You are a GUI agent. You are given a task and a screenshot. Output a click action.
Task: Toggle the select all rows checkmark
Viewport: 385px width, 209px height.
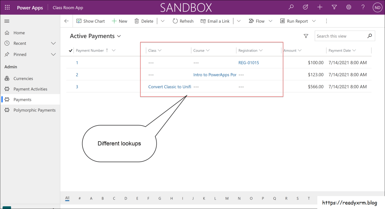coord(71,50)
